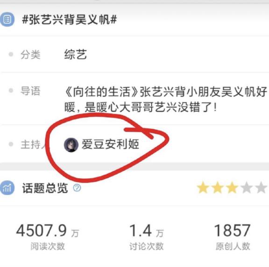Select the topic title #张艺兴背吴义帆#
Viewport: 269px width, 267px height.
click(x=70, y=20)
